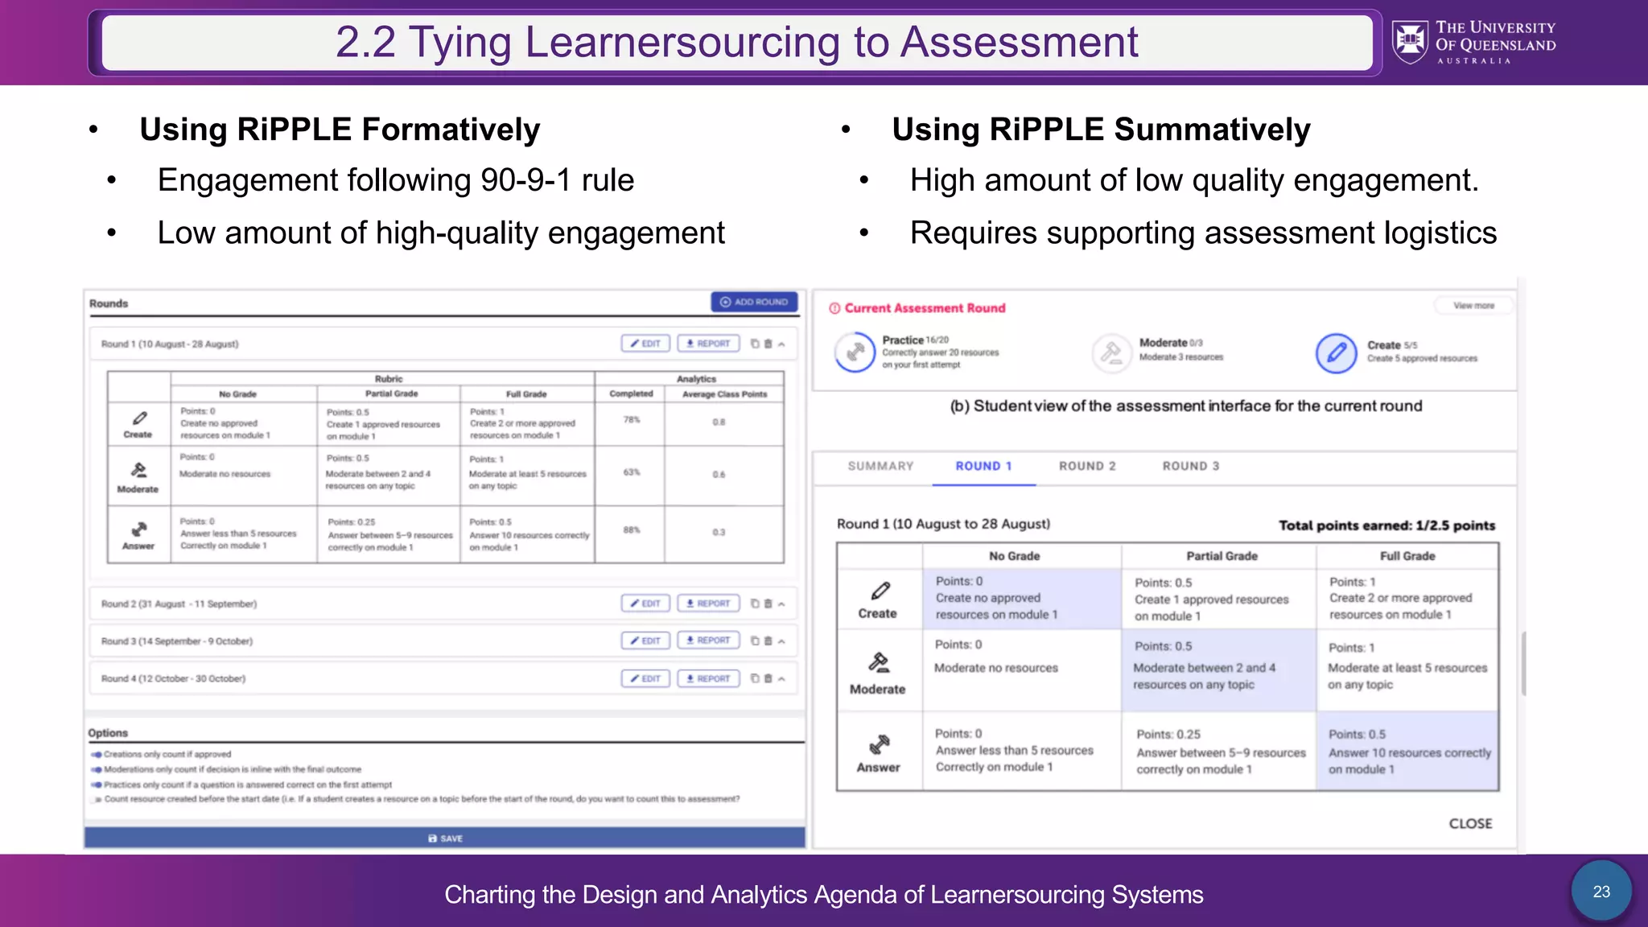Click highlighted 'Moderate between 2 and 4' cell
Image resolution: width=1648 pixels, height=927 pixels.
coord(1219,669)
